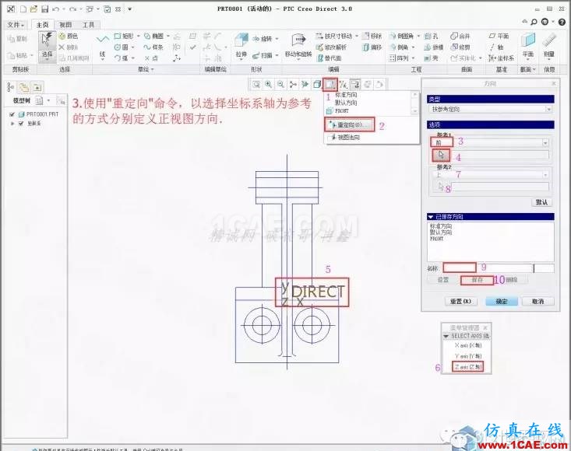Click the 确定 (OK) button
571x451 pixels.
[502, 301]
